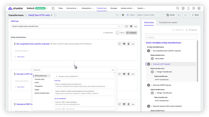This screenshot has width=209, height=117.
Task: Switch to the Transformer tester tab
Action: (x=168, y=22)
